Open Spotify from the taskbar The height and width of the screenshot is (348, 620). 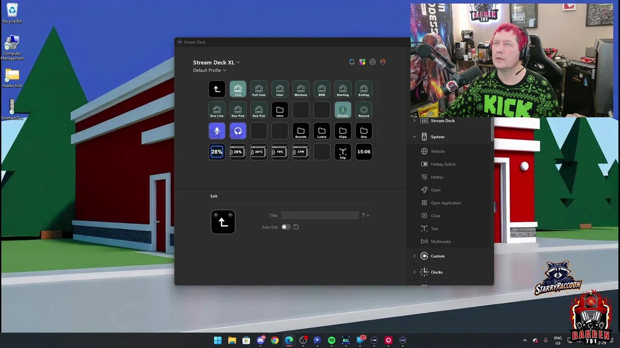click(x=331, y=340)
